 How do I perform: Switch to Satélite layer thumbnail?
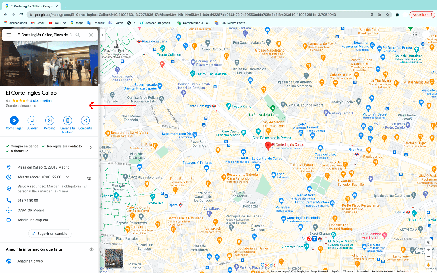(x=114, y=258)
